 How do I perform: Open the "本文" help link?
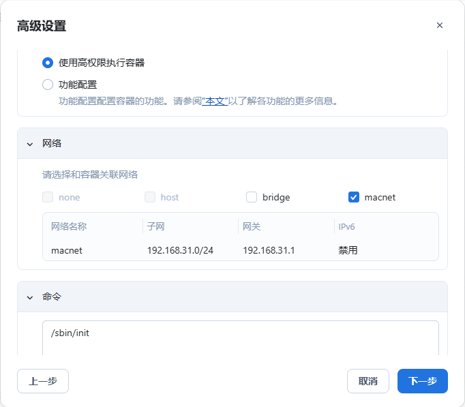pos(215,101)
